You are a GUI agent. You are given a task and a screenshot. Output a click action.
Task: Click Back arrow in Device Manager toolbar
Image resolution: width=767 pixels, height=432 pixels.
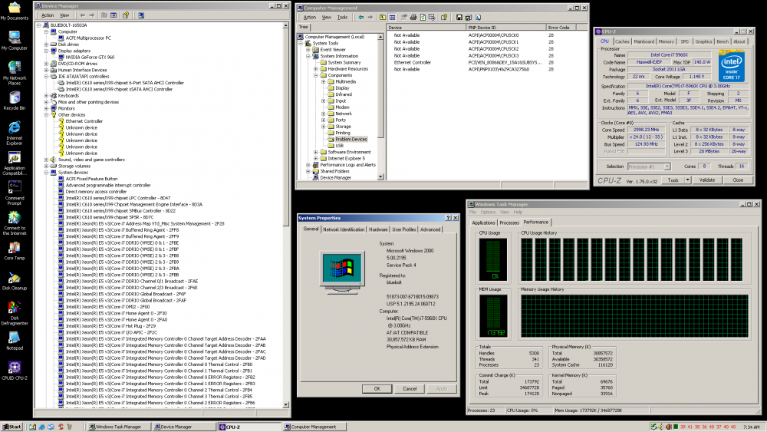click(x=82, y=15)
